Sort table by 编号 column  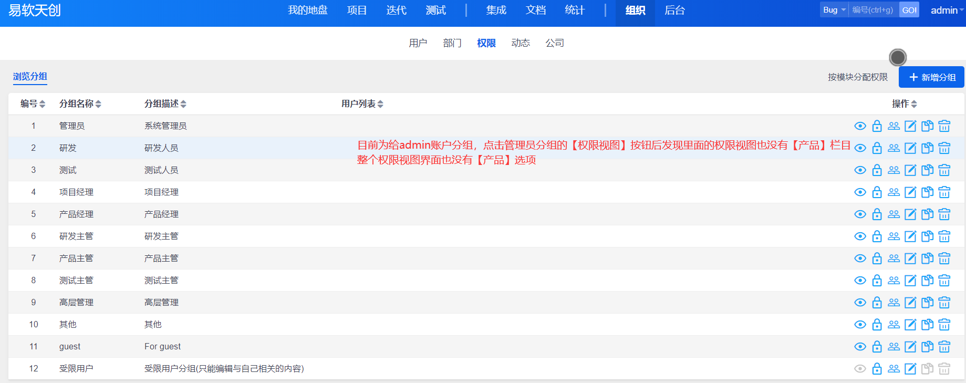coord(33,104)
